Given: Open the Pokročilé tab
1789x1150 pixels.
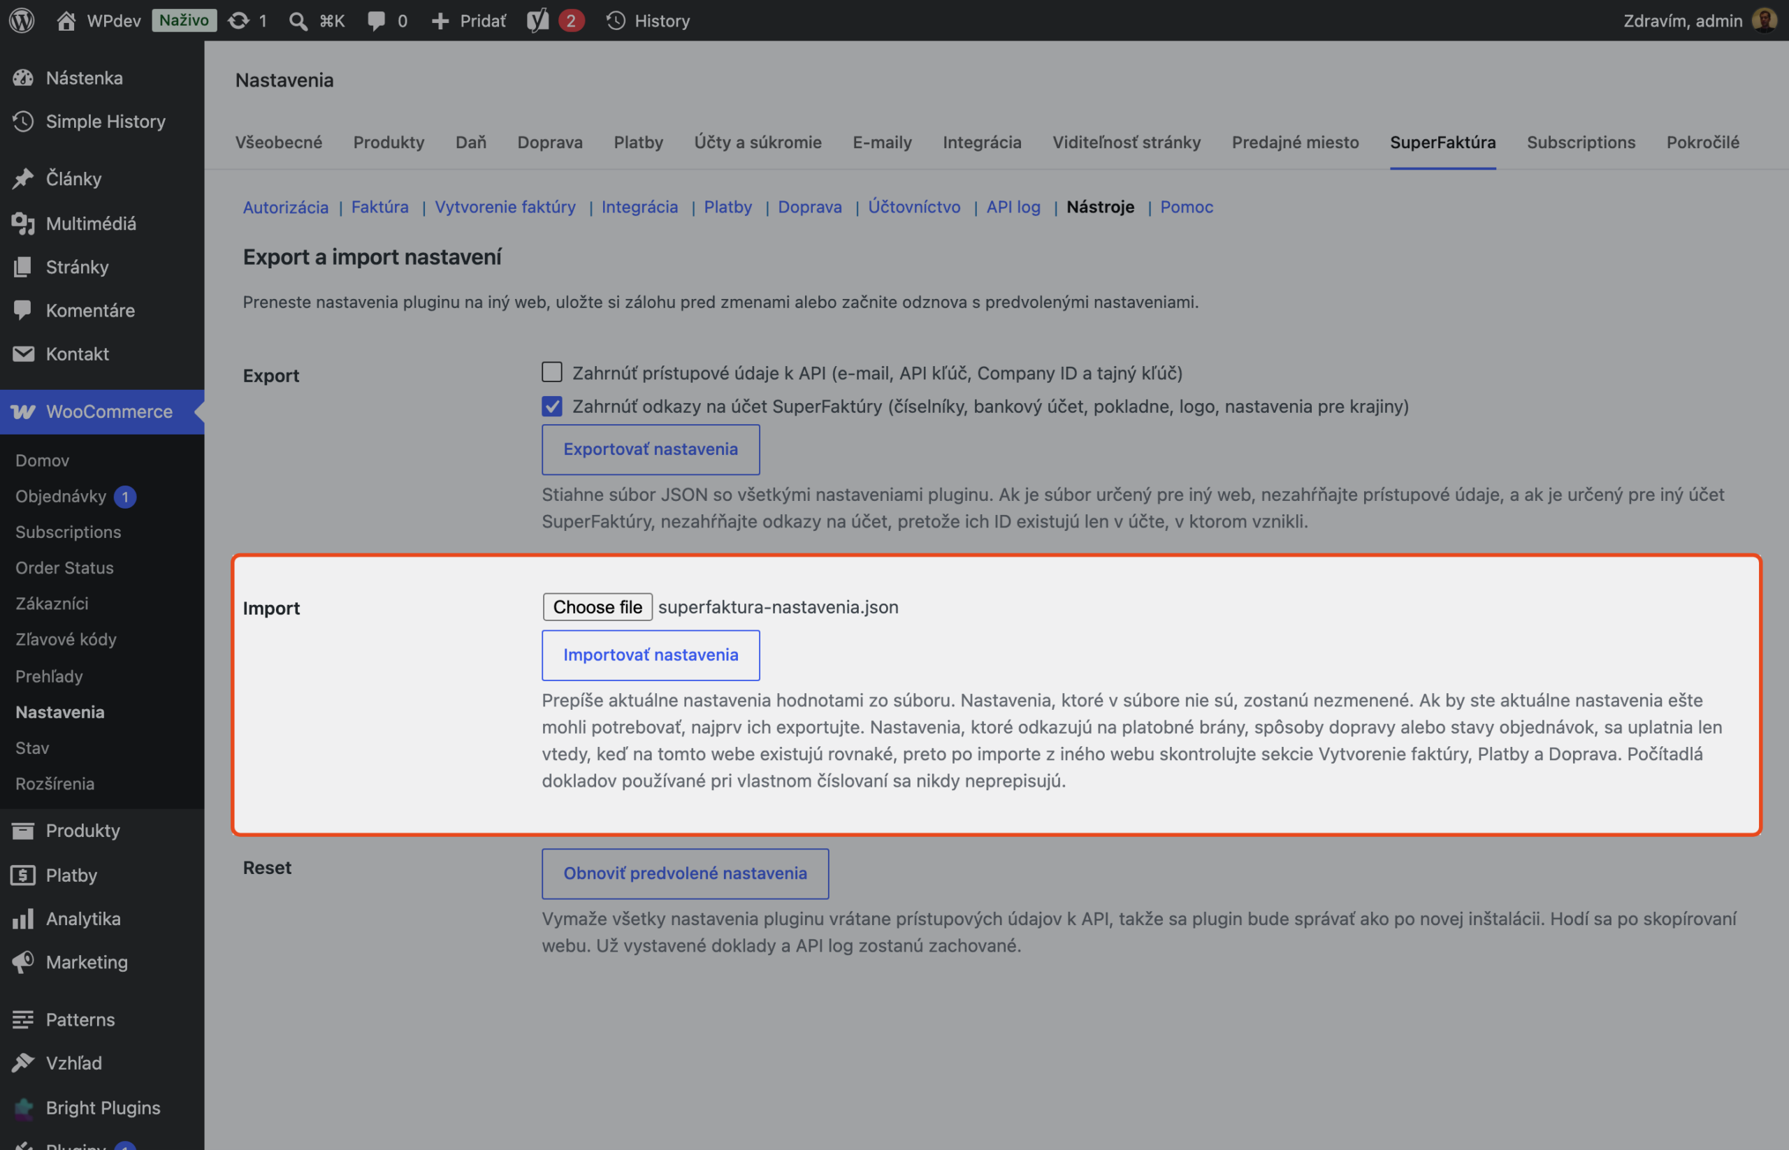Looking at the screenshot, I should pyautogui.click(x=1702, y=142).
